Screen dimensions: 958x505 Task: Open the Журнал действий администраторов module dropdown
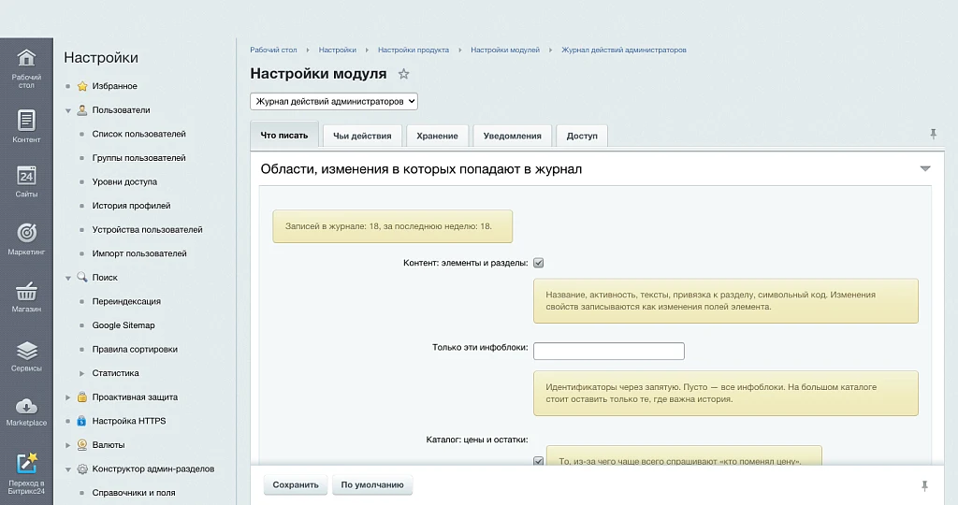[334, 101]
